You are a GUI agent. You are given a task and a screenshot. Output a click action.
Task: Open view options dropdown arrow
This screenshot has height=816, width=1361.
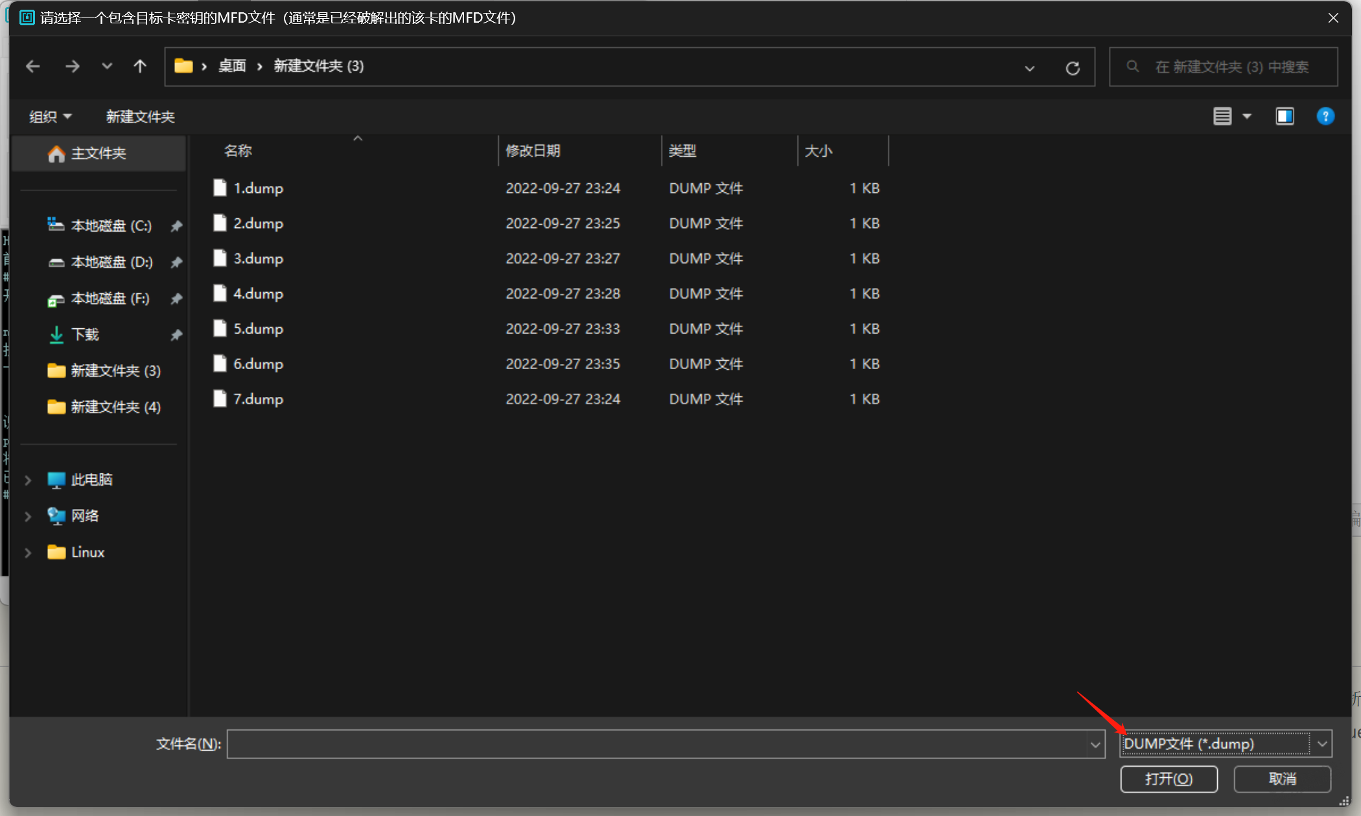click(1247, 117)
